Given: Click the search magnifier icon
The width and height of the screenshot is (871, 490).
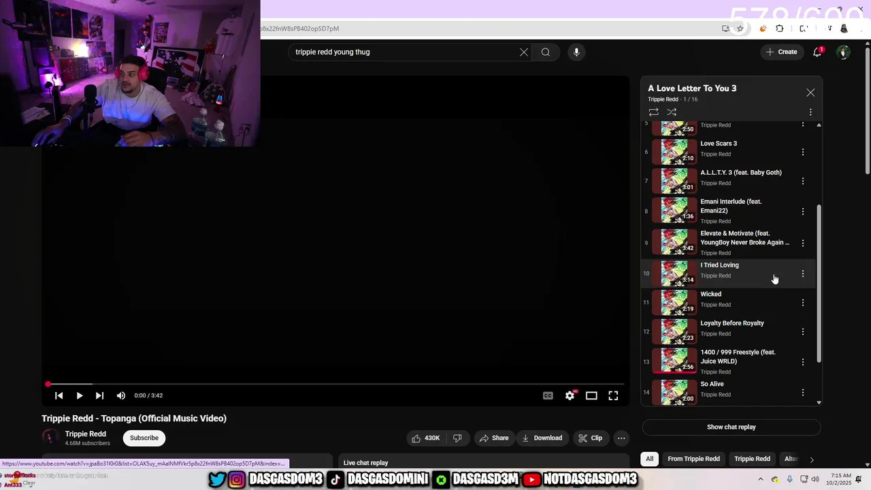Looking at the screenshot, I should tap(546, 52).
